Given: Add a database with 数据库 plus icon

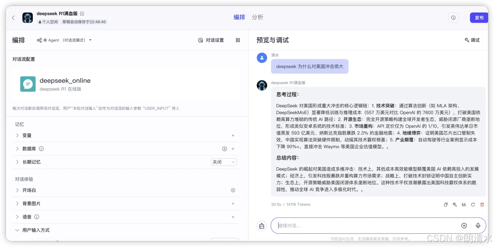Looking at the screenshot, I should click(233, 149).
